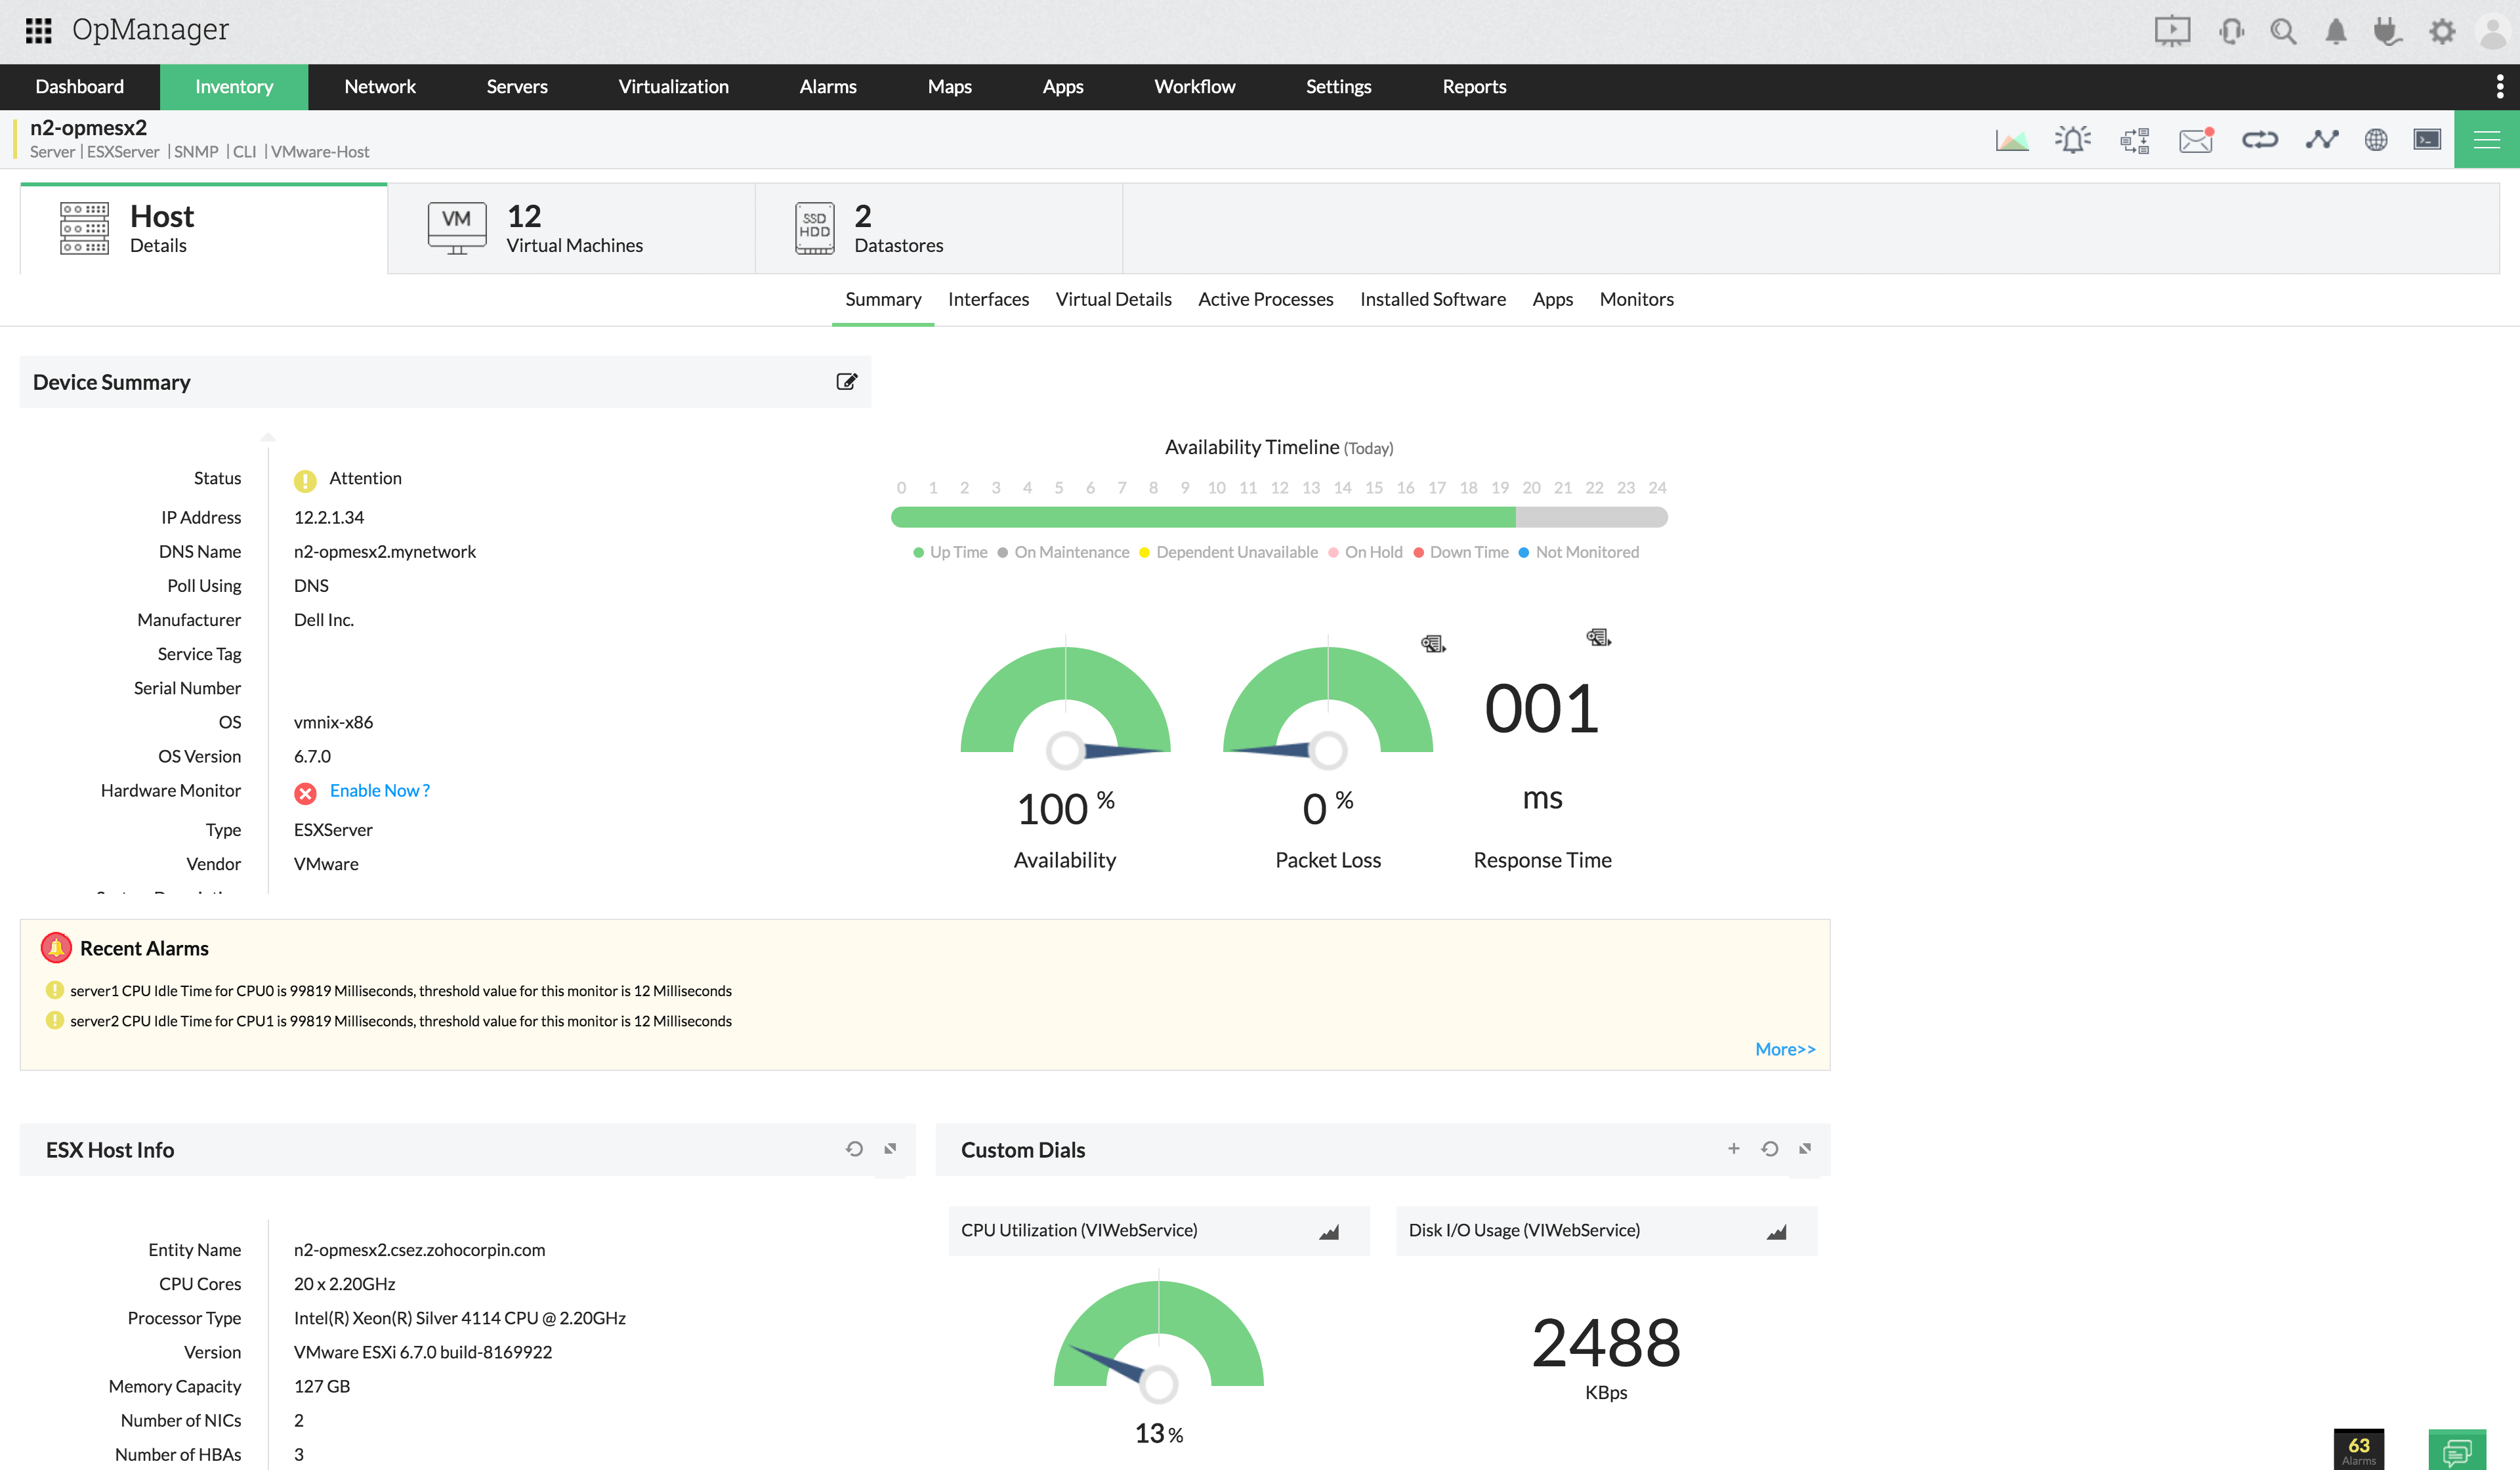Add a new Custom Dial
Image resolution: width=2520 pixels, height=1470 pixels.
pos(1733,1149)
